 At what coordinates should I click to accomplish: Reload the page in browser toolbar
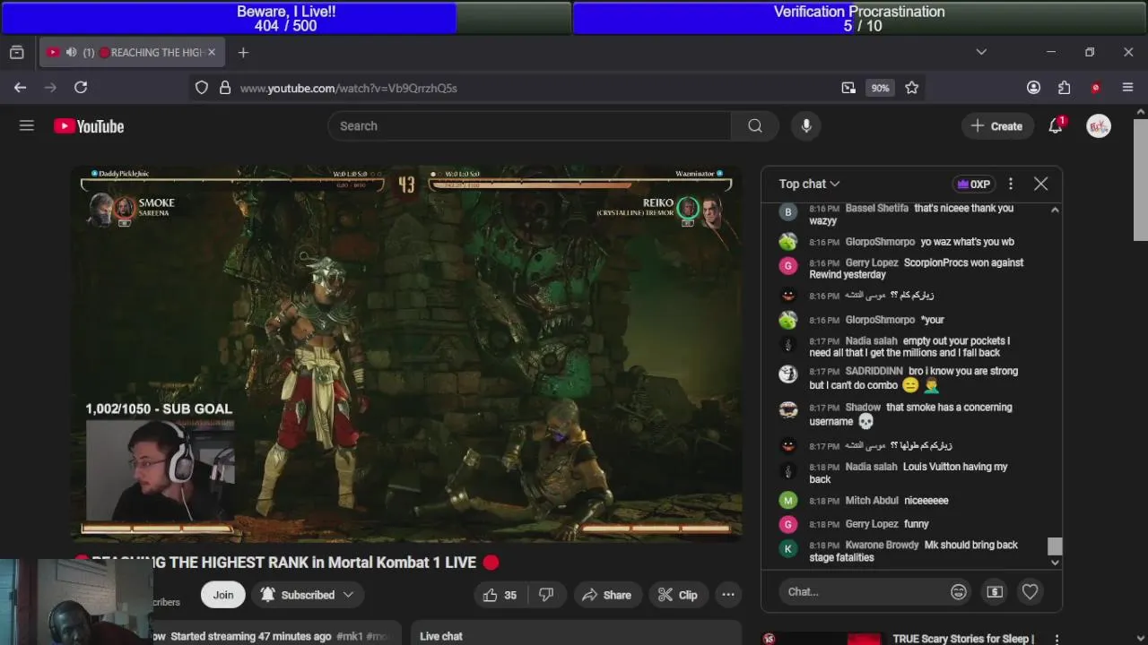[x=81, y=87]
